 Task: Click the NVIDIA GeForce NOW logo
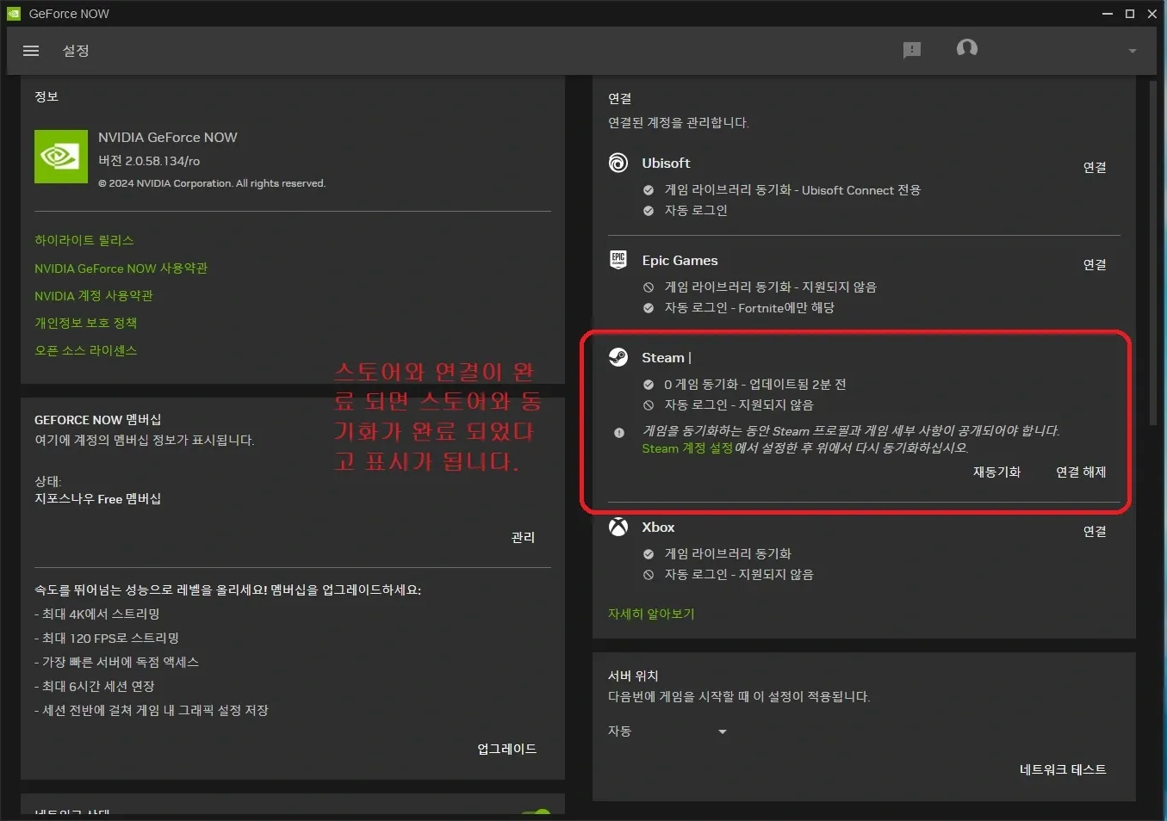coord(61,157)
